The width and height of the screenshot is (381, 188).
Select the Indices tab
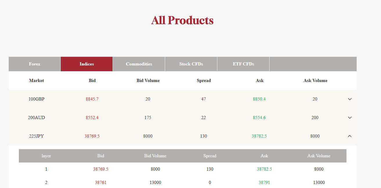pos(87,64)
